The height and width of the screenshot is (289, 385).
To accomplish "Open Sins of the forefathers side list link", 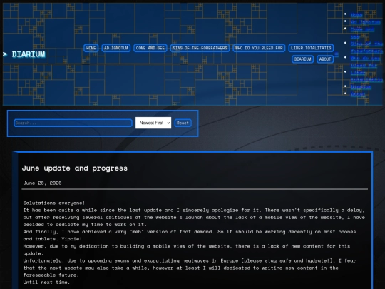I will pos(366,47).
